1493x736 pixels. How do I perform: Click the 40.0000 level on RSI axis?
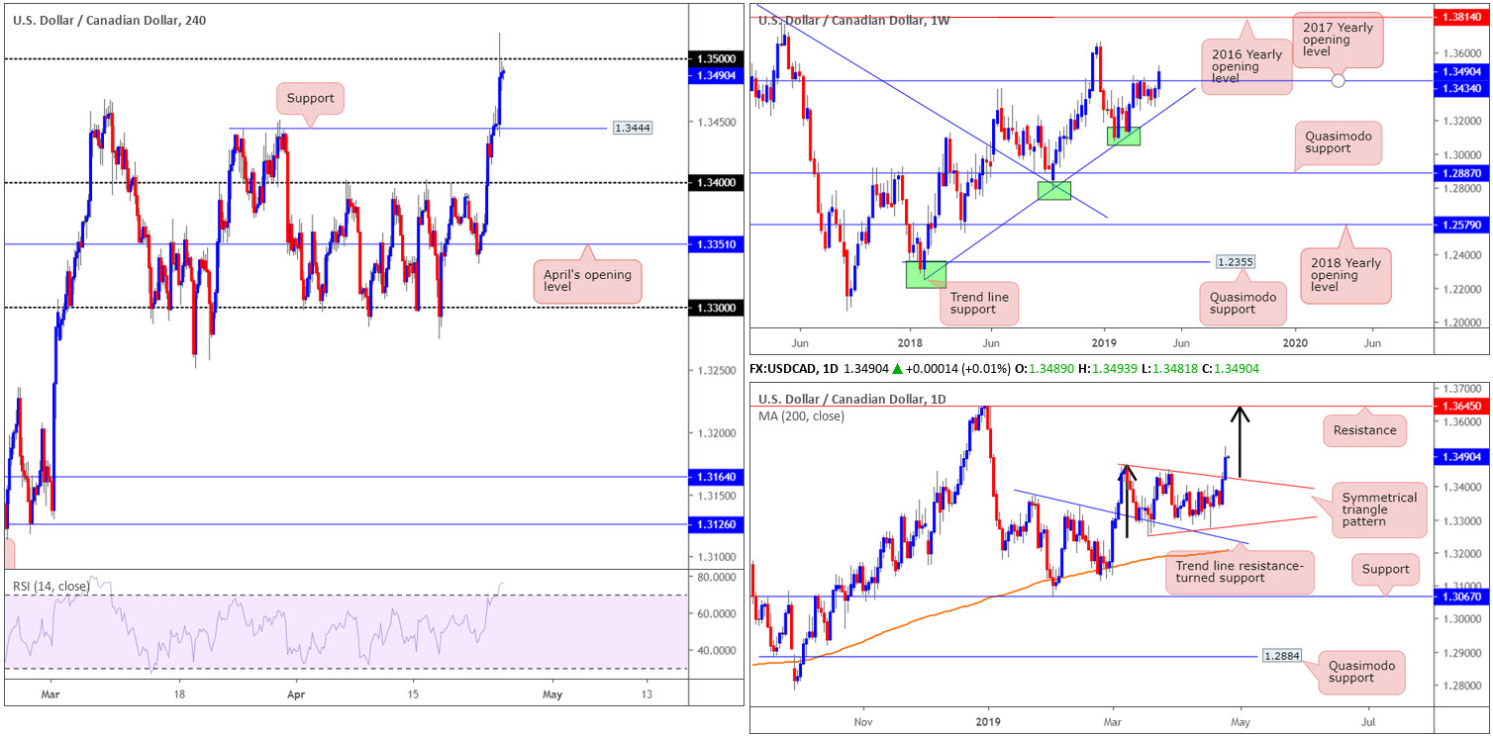click(717, 651)
